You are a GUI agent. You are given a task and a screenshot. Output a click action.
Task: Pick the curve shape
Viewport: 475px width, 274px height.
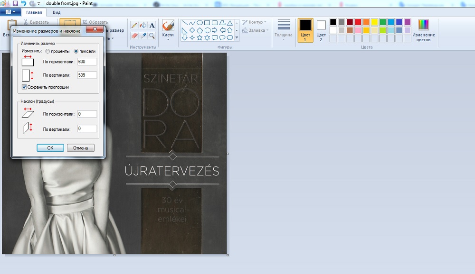coord(192,23)
